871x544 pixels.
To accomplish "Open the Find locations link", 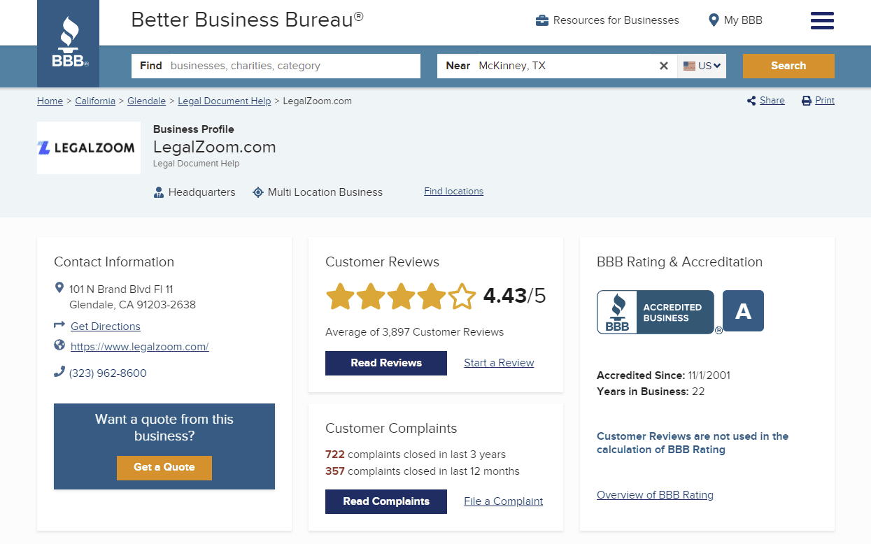I will pos(453,191).
